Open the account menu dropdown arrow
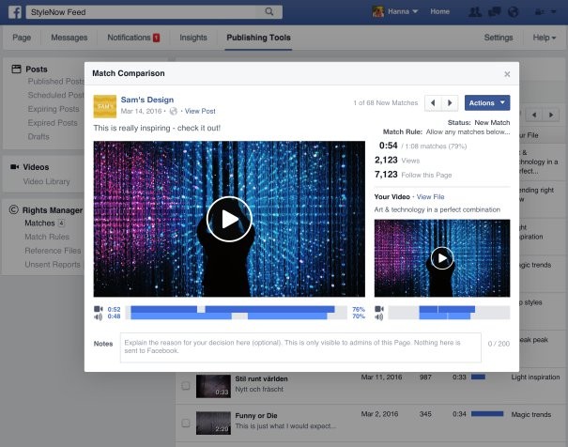This screenshot has width=568, height=447. point(553,12)
